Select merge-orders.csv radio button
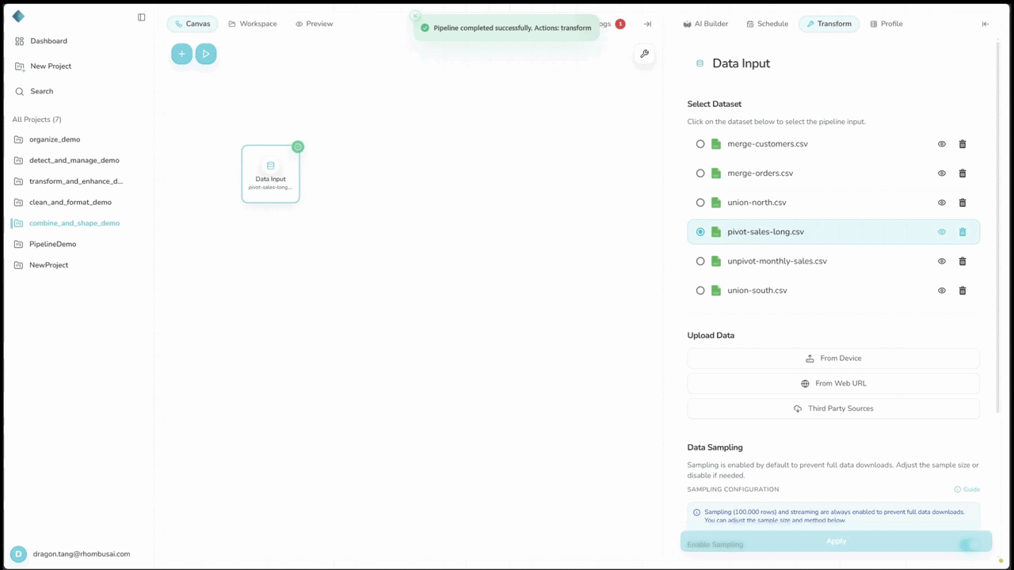Screen dimensions: 1014x570 point(700,173)
